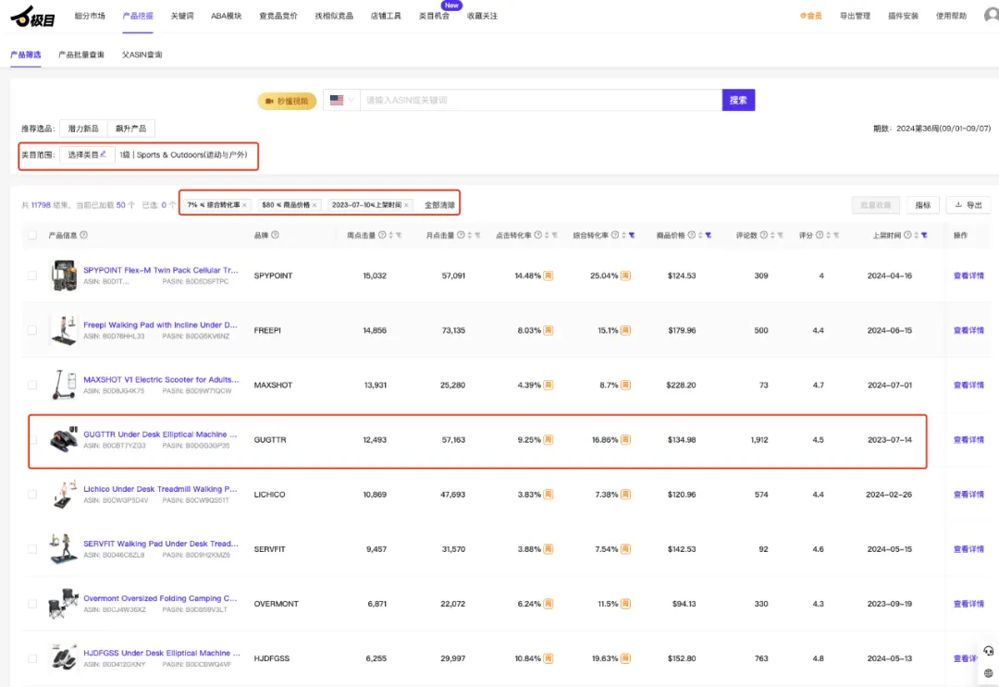The width and height of the screenshot is (999, 687).
Task: Open the filter icon on 商品价格 column
Action: tap(708, 236)
